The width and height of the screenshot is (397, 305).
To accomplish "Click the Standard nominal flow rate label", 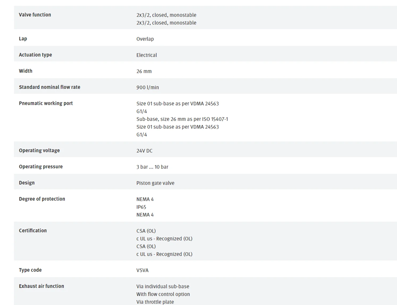I will [x=49, y=87].
